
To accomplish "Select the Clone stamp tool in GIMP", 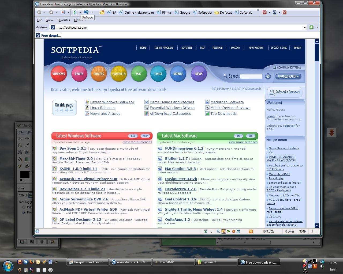I will coord(27,166).
